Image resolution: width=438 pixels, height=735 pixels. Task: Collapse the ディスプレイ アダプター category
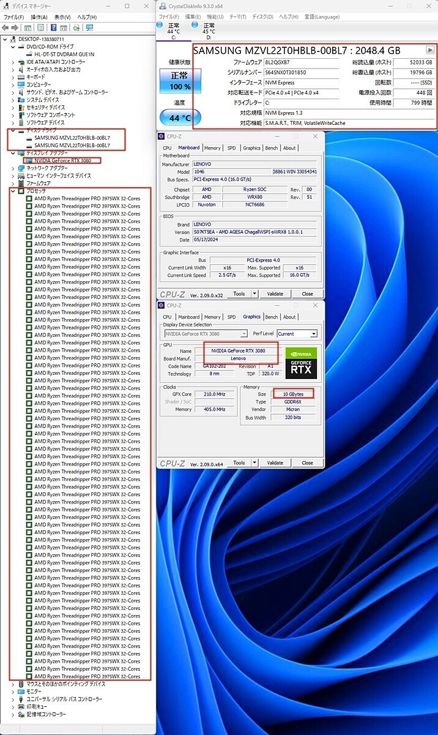13,153
